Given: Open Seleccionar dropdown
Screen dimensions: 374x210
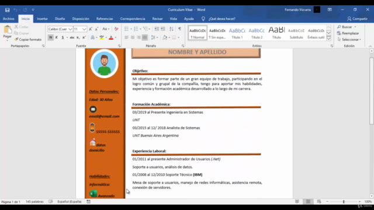Looking at the screenshot, I should (x=349, y=40).
